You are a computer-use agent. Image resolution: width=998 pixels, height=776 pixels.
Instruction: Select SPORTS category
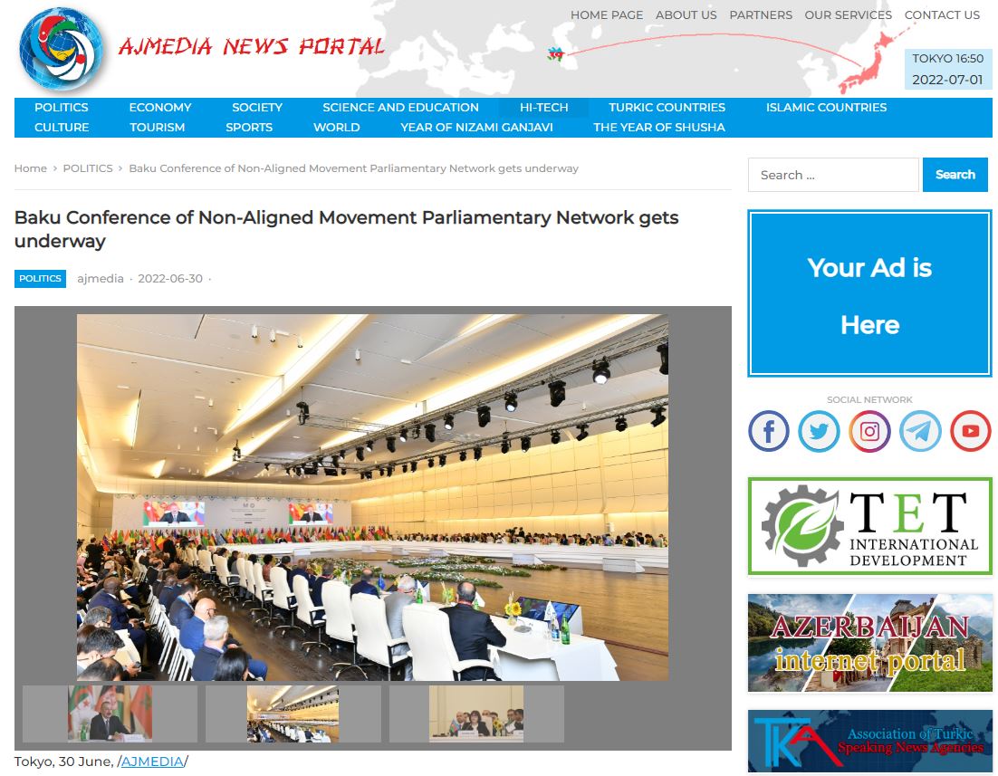249,128
